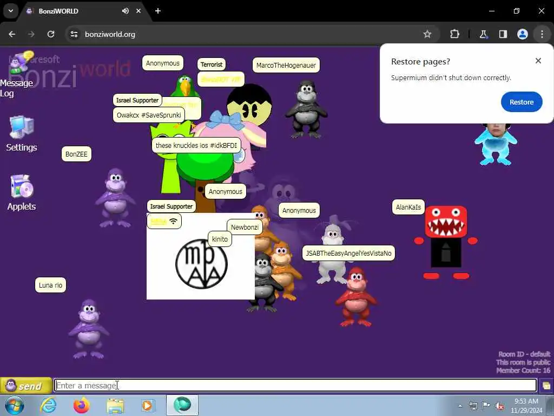Toggle the browser side panel
Image resolution: width=554 pixels, height=416 pixels.
pos(503,34)
